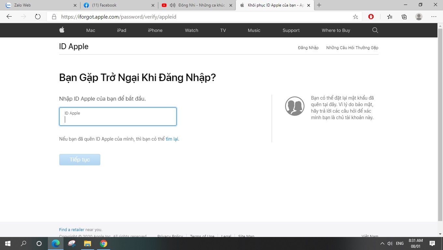Open the Edge settings ellipsis menu
This screenshot has width=443, height=250.
(x=434, y=17)
